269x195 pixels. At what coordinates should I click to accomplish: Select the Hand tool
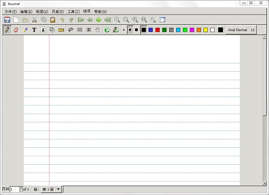tap(98, 30)
